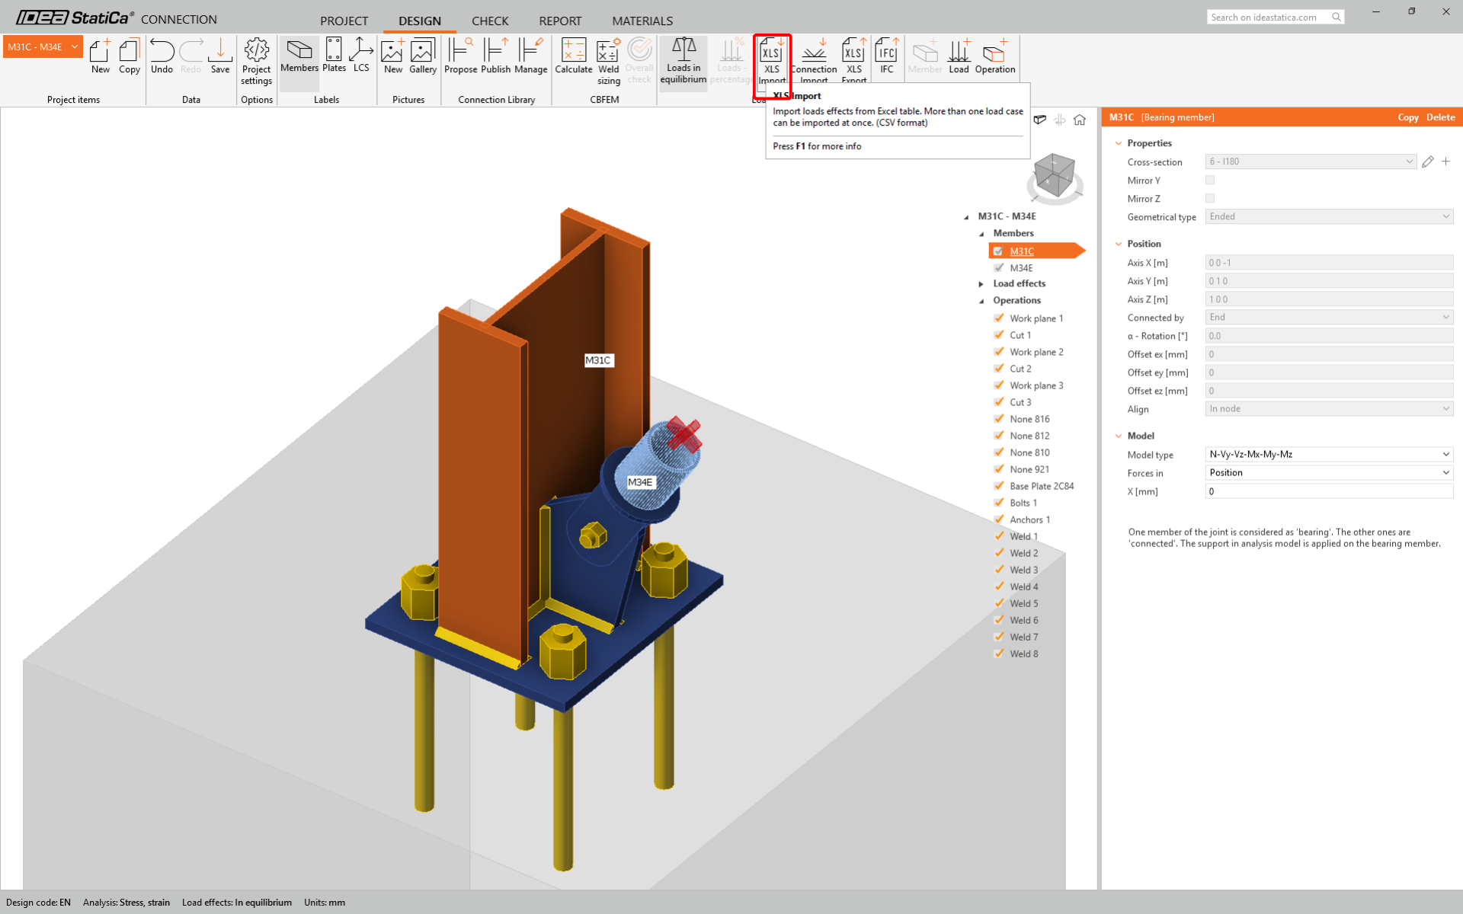Open the Model type dropdown

coord(1328,455)
